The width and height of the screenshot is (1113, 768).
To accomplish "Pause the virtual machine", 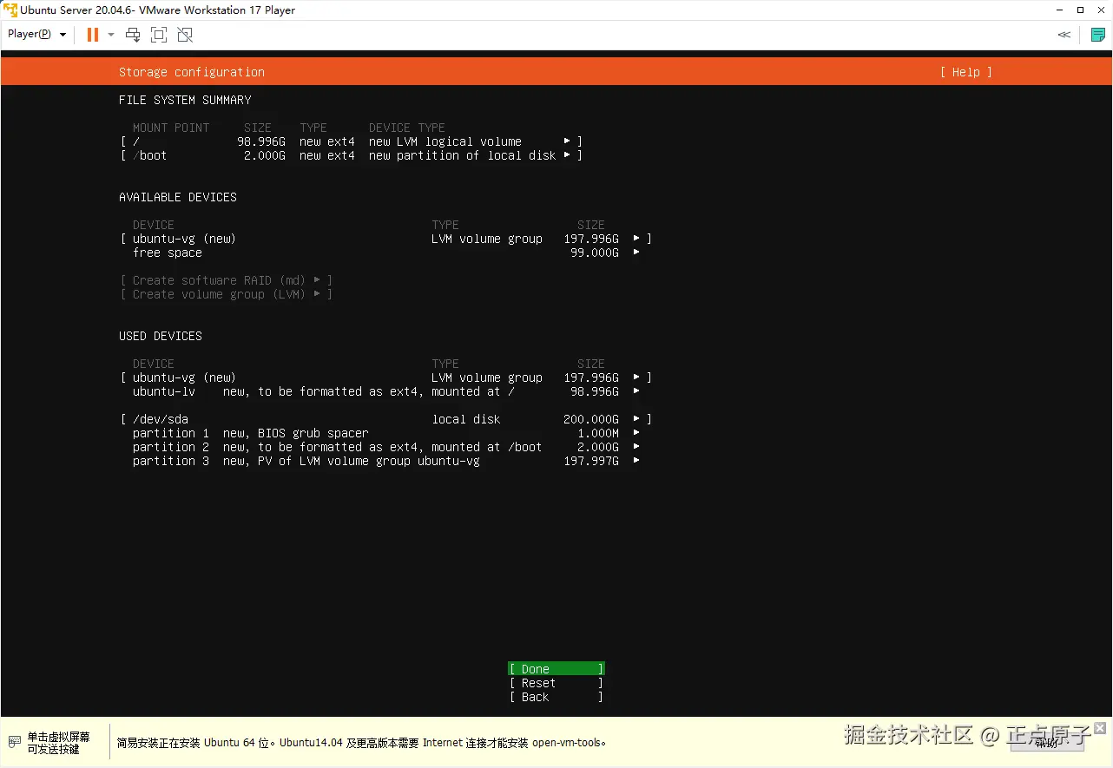I will pos(93,35).
